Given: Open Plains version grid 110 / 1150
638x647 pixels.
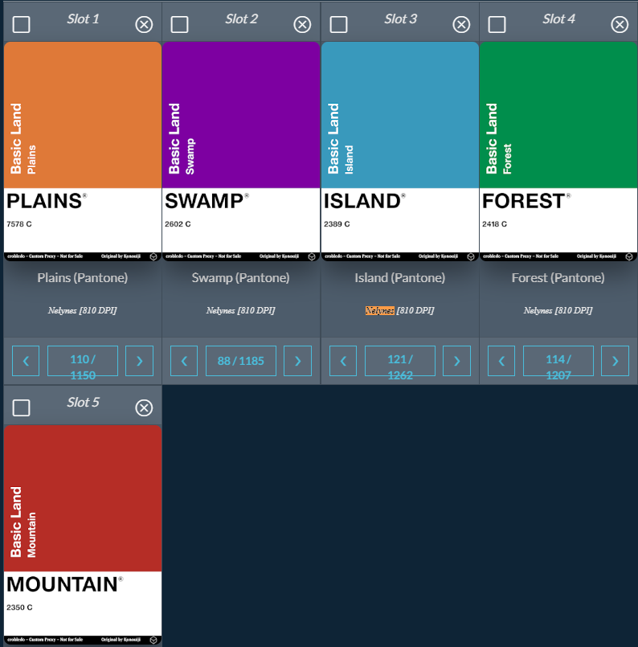Looking at the screenshot, I should coord(83,361).
